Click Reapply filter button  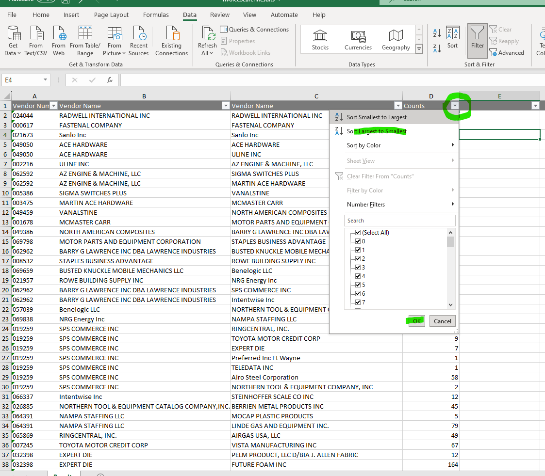click(x=504, y=41)
